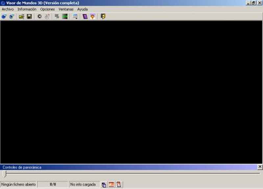The height and width of the screenshot is (189, 263).
Task: Click the panoramic slider thumb
Action: (5, 174)
